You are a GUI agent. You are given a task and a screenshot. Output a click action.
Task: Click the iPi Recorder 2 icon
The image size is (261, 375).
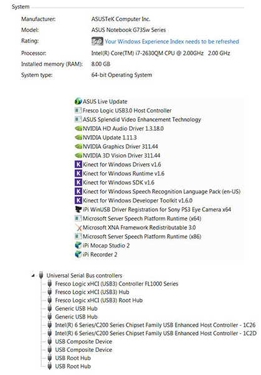point(78,254)
